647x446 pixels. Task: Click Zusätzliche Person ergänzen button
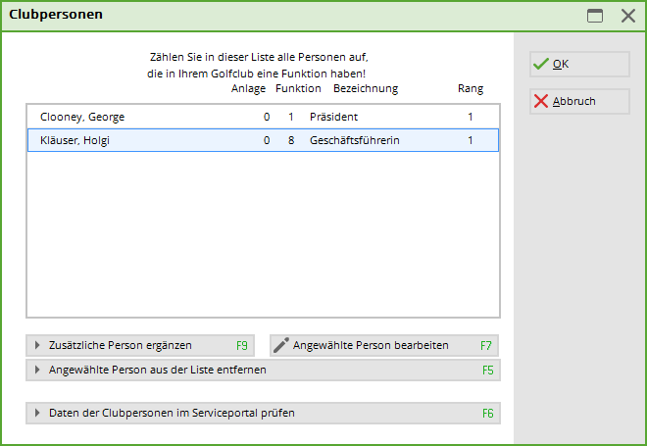coord(140,345)
